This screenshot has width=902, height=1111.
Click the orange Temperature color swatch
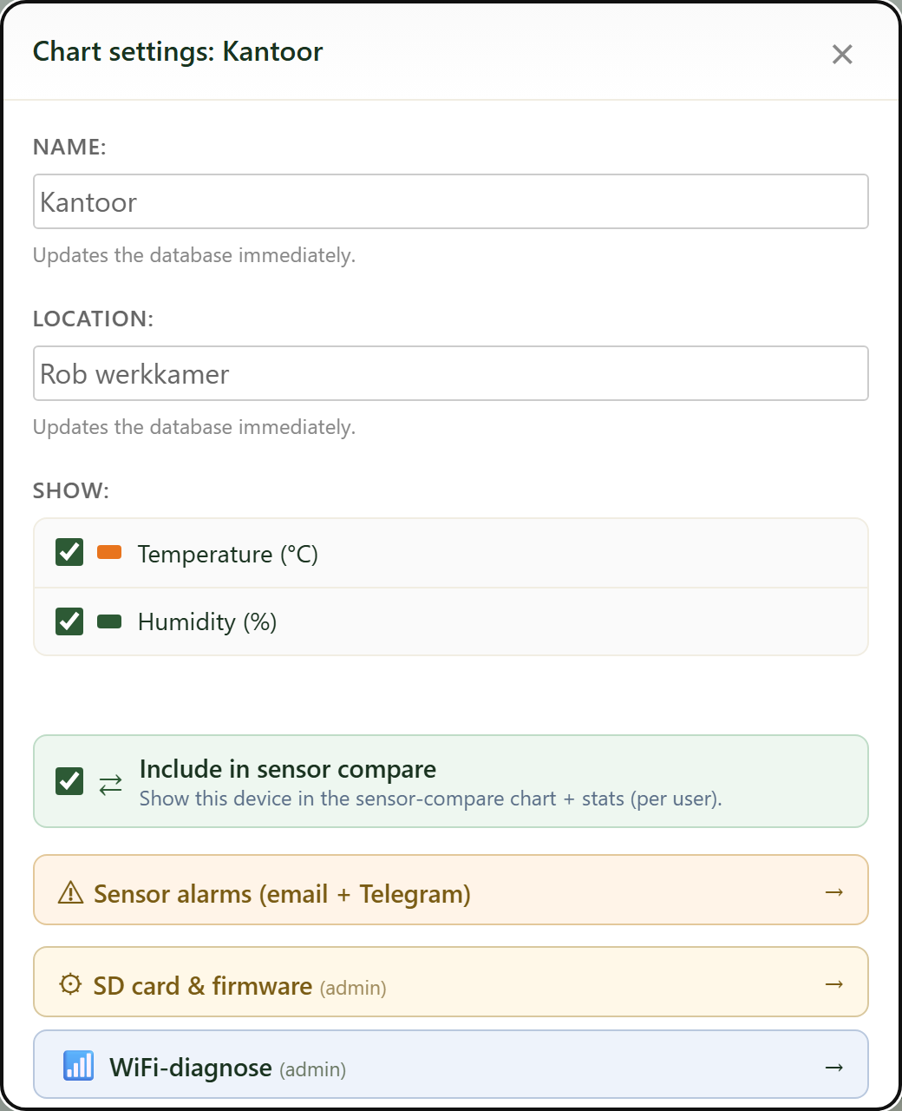(x=109, y=552)
